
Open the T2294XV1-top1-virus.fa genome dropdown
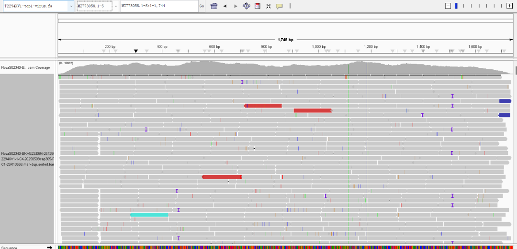[x=71, y=6]
